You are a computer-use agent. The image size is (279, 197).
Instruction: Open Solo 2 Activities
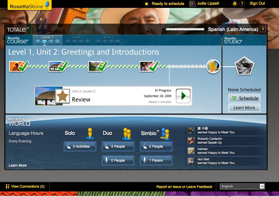click(80, 146)
